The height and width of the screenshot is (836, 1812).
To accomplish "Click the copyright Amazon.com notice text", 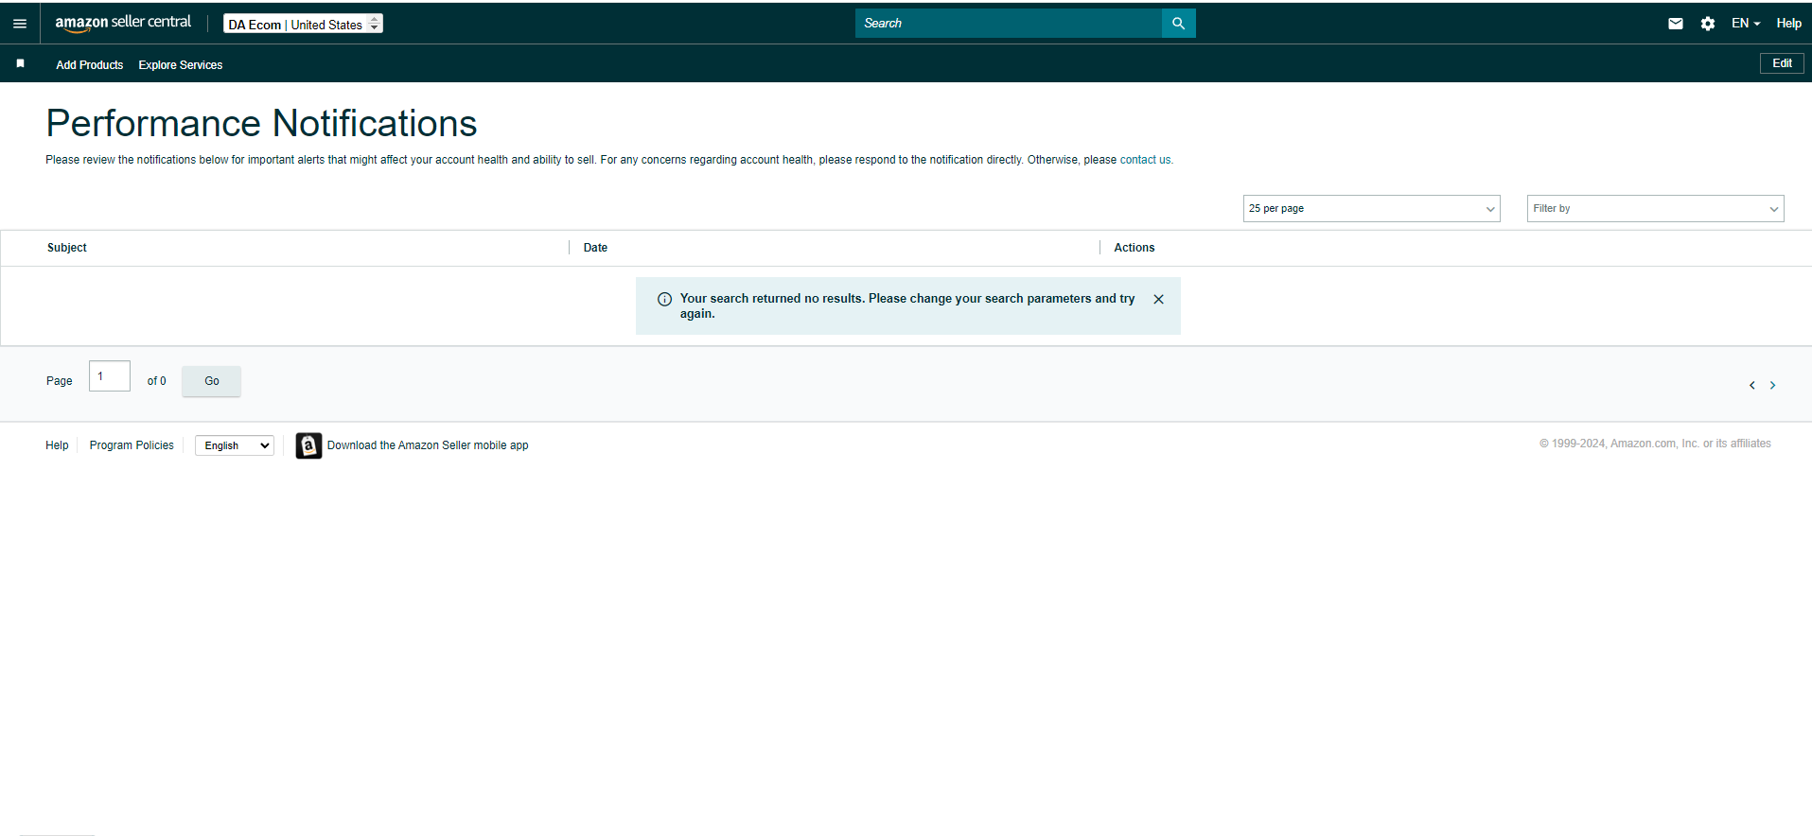I will click(x=1655, y=444).
